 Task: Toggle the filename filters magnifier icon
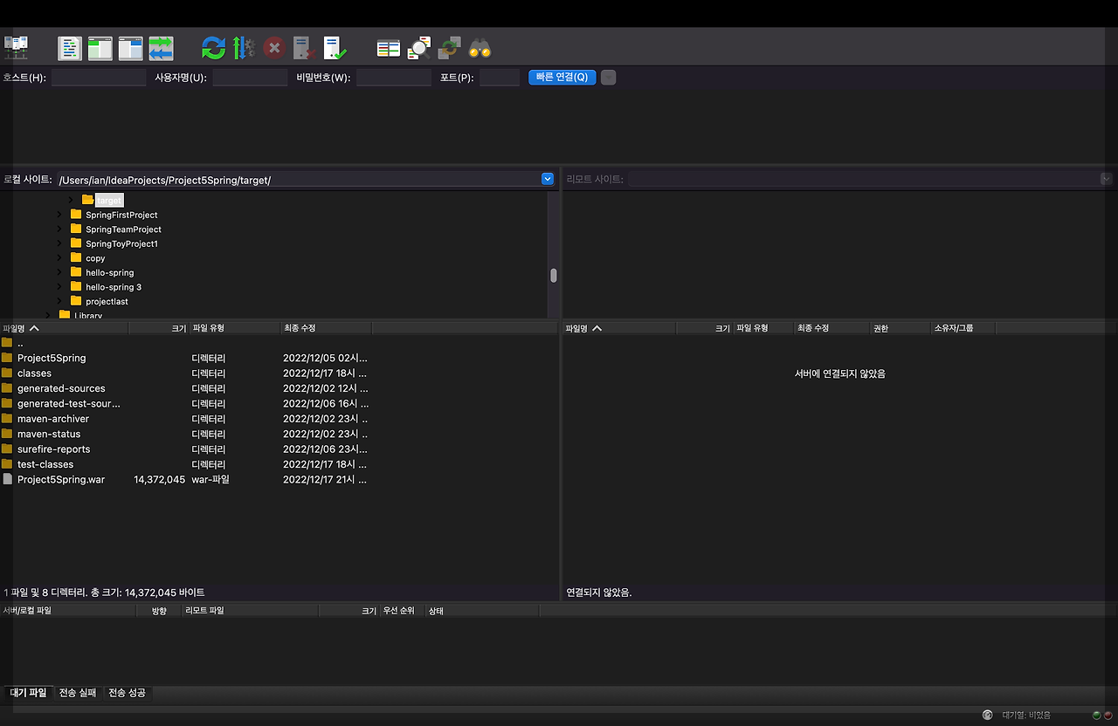(x=419, y=48)
